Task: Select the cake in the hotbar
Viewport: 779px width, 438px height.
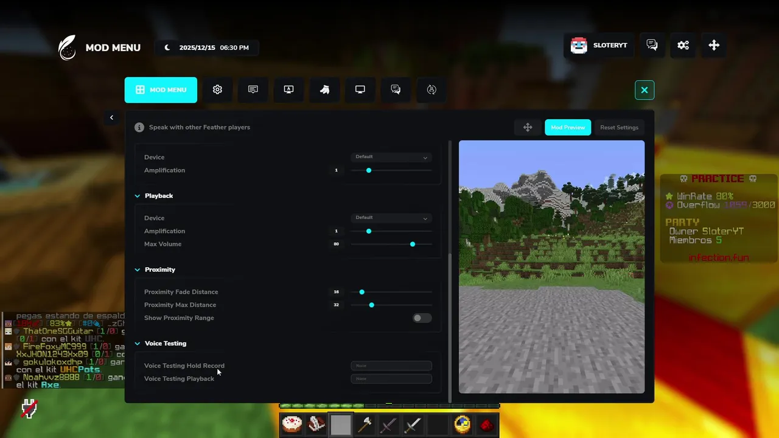Action: tap(292, 425)
